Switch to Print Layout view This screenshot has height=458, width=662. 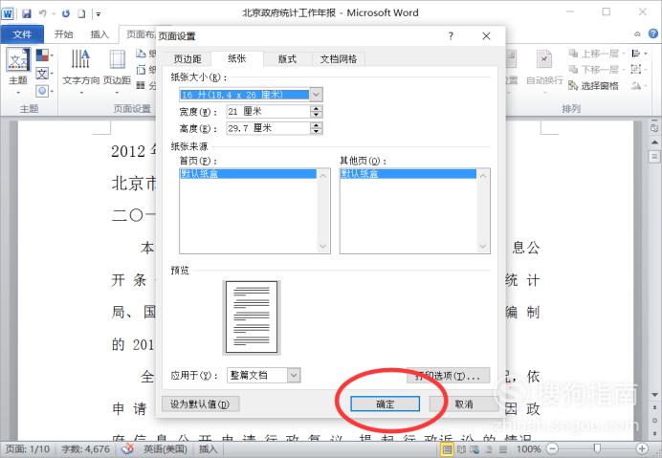(447, 449)
